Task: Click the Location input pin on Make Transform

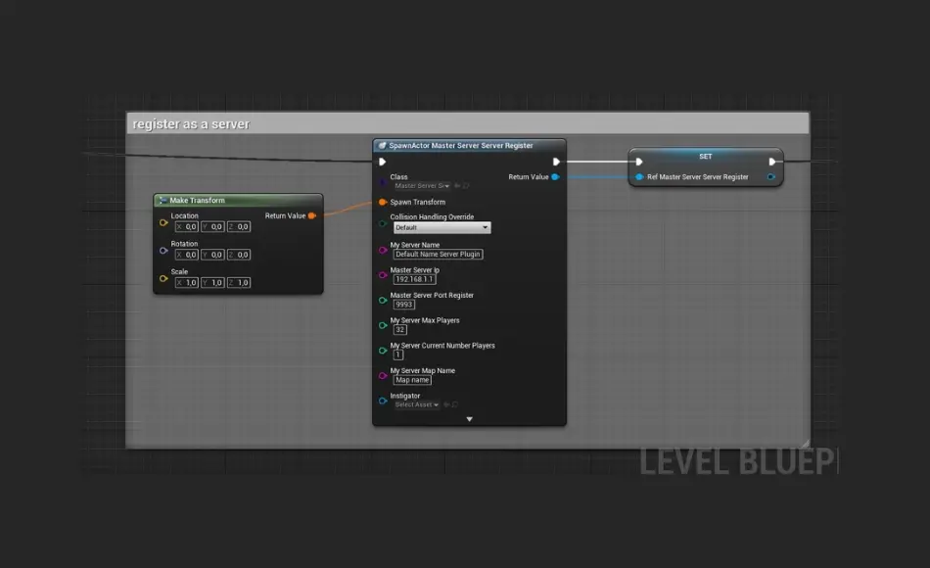Action: point(163,220)
